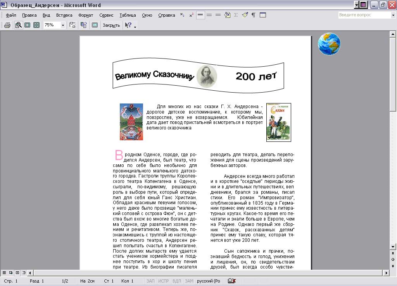The height and width of the screenshot is (286, 397).
Task: Click the left castle book cover image
Action: click(131, 122)
